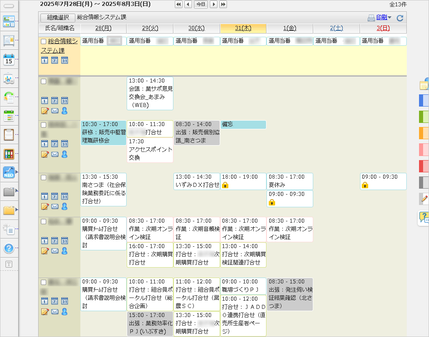Open the day view for 総合情報システム課
429x337 pixels.
tap(45, 60)
